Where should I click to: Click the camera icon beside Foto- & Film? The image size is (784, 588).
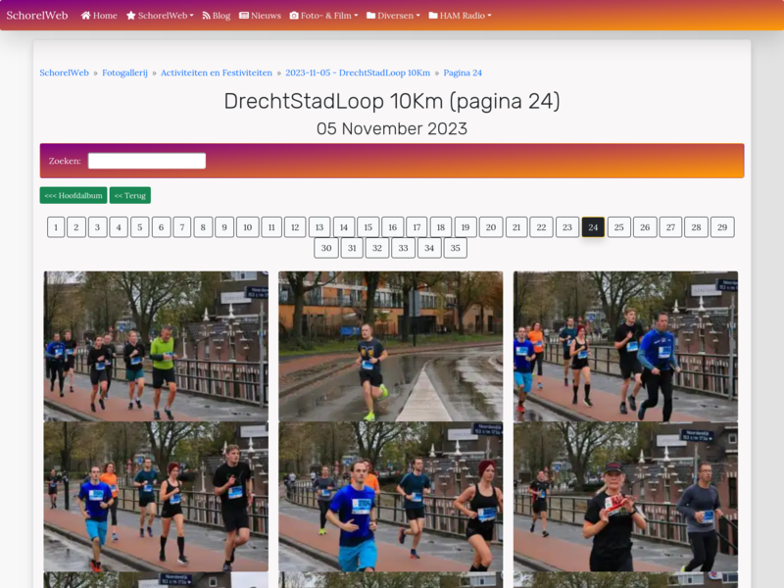(x=294, y=16)
